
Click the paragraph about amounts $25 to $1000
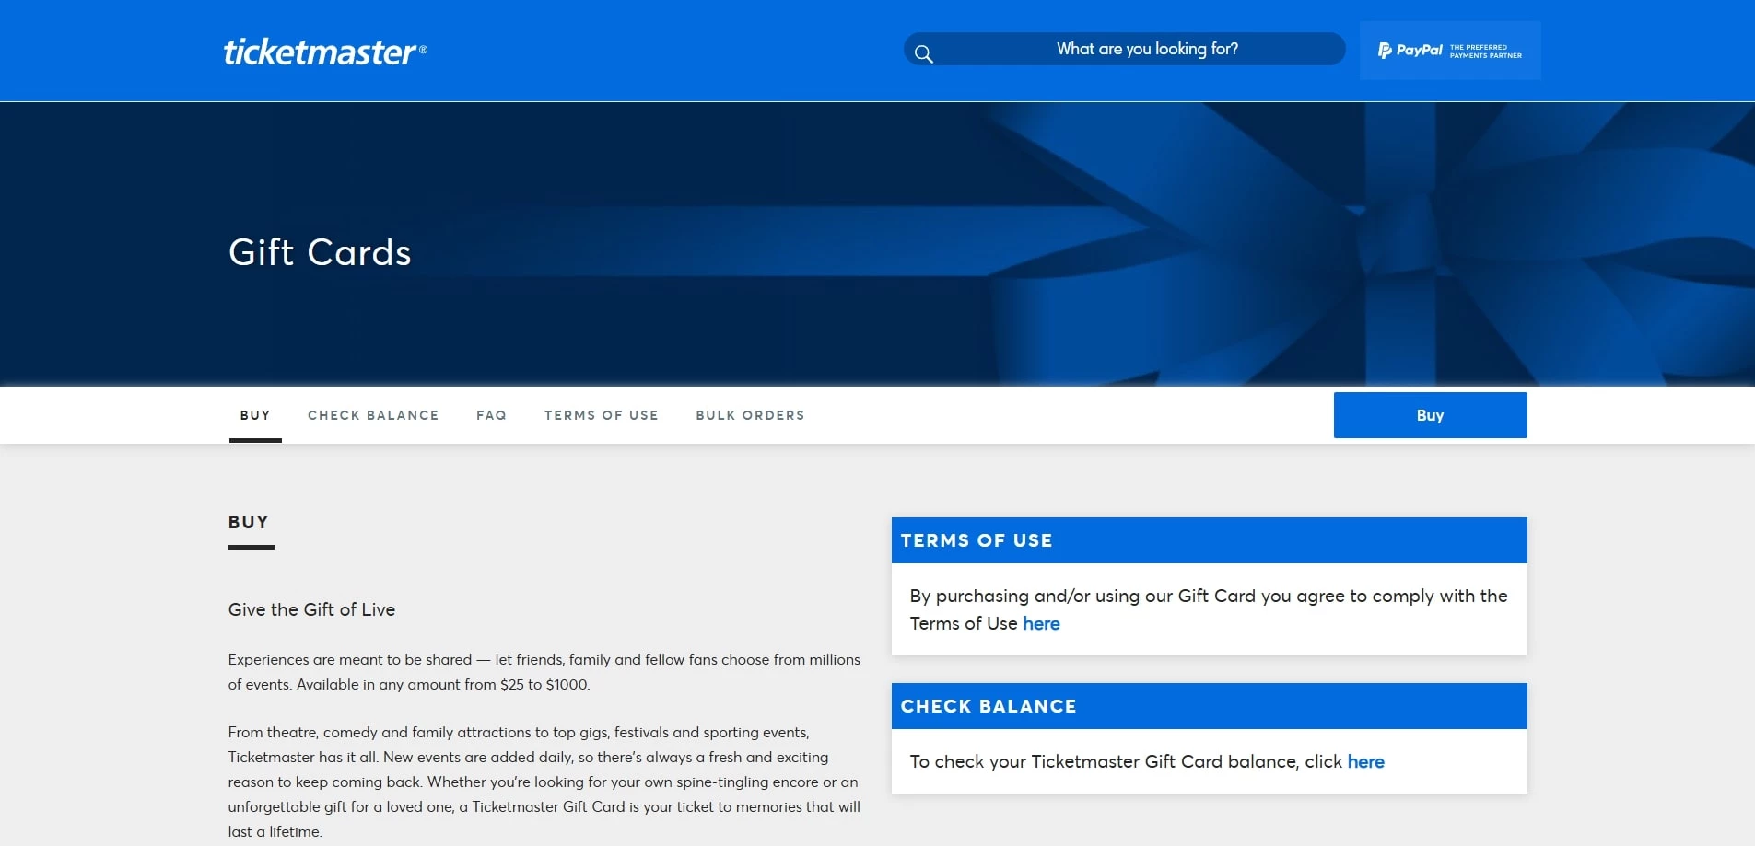click(544, 672)
